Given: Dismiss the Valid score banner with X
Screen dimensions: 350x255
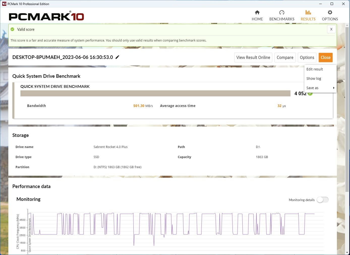Looking at the screenshot, I should (331, 29).
